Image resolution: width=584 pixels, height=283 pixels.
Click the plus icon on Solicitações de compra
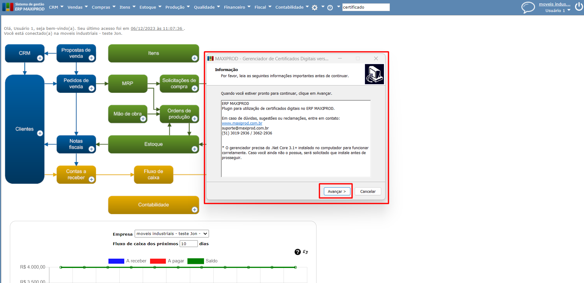194,89
